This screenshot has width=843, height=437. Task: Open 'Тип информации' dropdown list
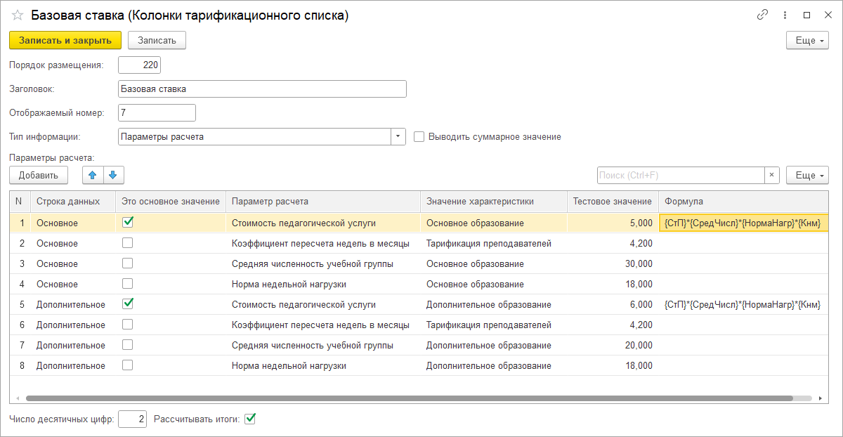tap(398, 137)
